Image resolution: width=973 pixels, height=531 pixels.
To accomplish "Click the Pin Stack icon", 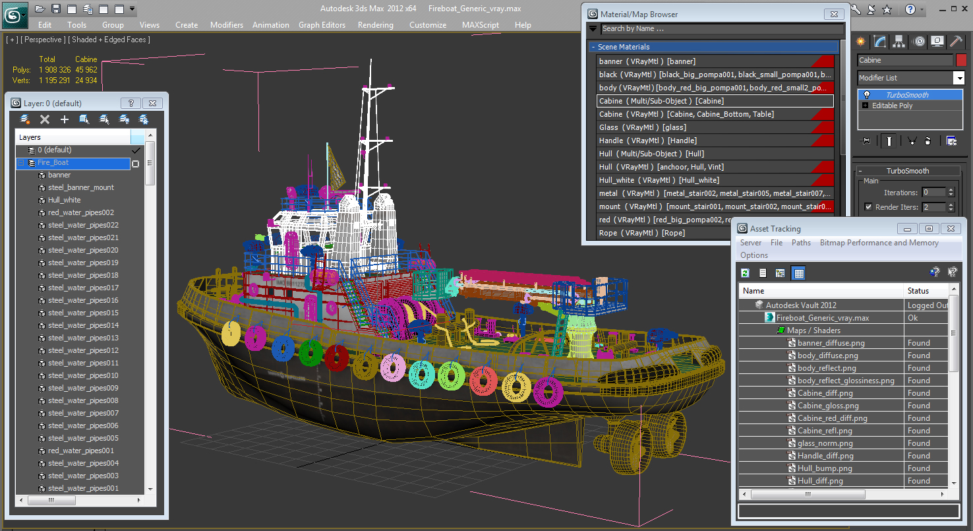I will [866, 141].
